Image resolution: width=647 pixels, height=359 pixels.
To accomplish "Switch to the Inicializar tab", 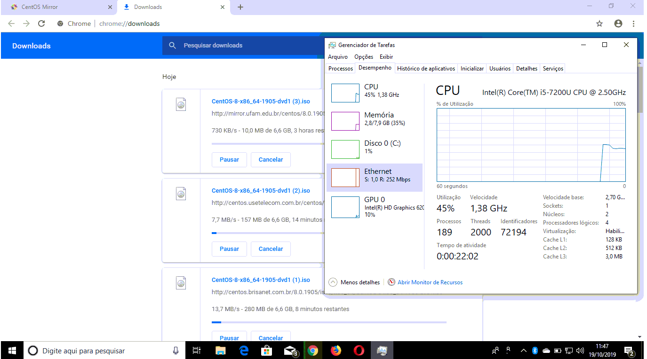I will pyautogui.click(x=472, y=69).
